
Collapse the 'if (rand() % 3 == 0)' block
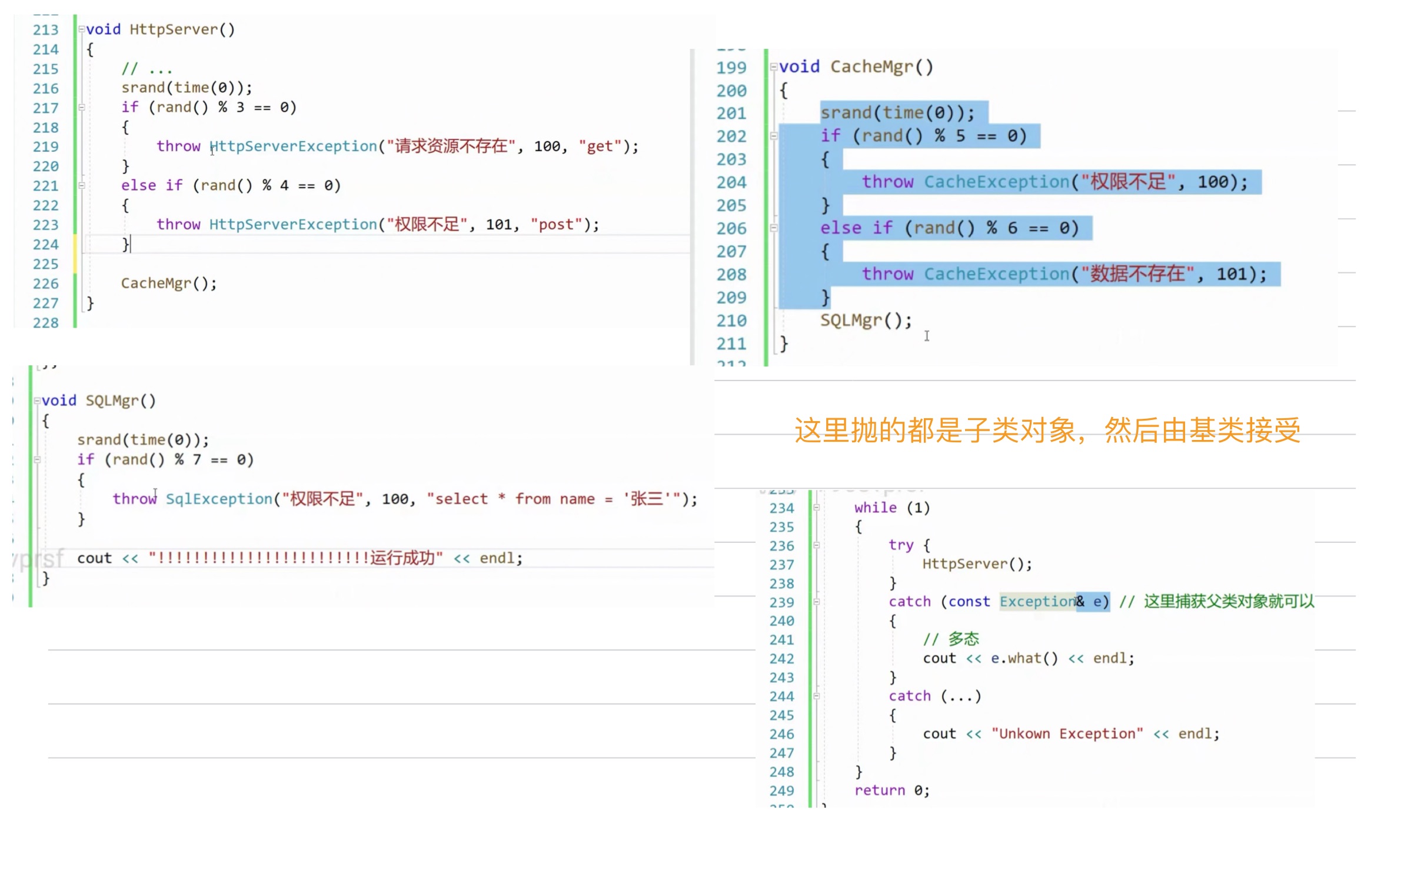[x=82, y=108]
